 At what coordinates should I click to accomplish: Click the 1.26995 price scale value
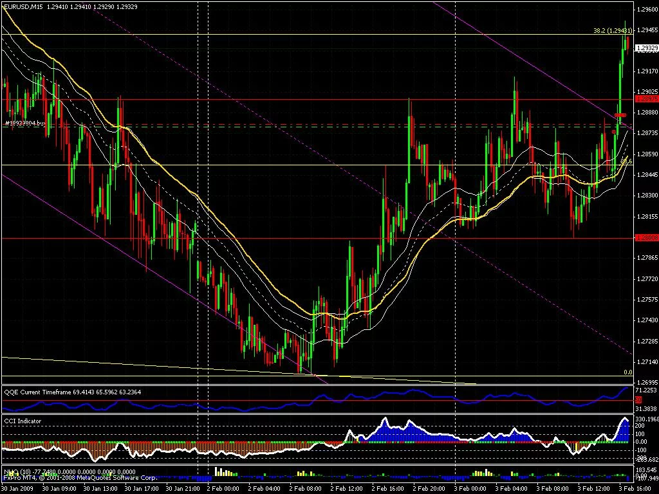(647, 382)
